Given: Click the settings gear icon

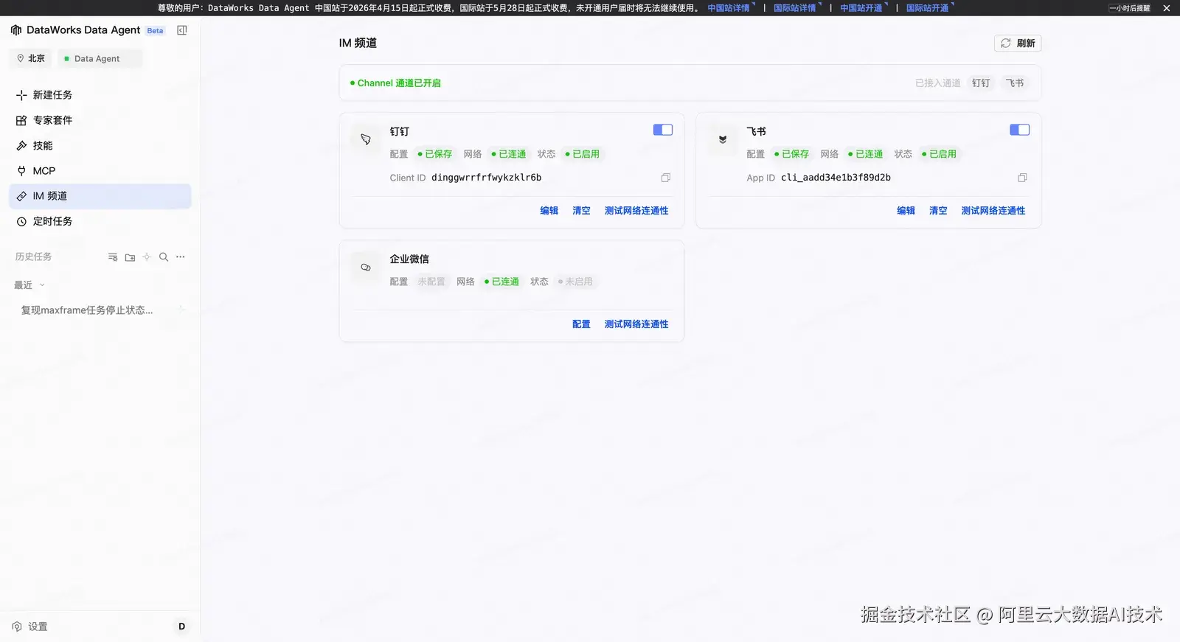Looking at the screenshot, I should point(17,627).
